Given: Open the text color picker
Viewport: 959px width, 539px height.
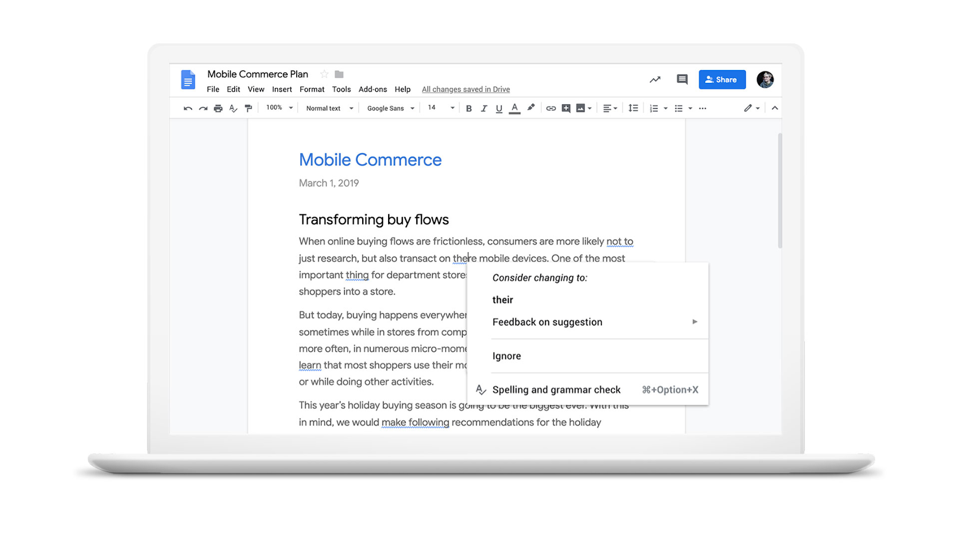Looking at the screenshot, I should 514,108.
